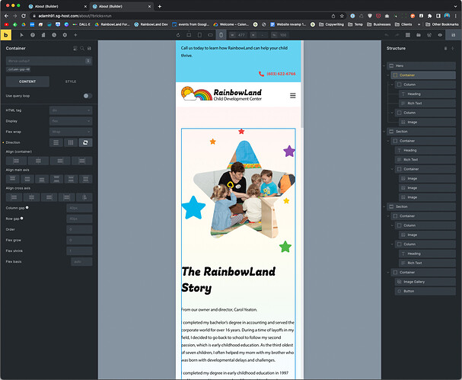The height and width of the screenshot is (380, 462).
Task: Open the HTML tag dropdown
Action: [x=71, y=110]
